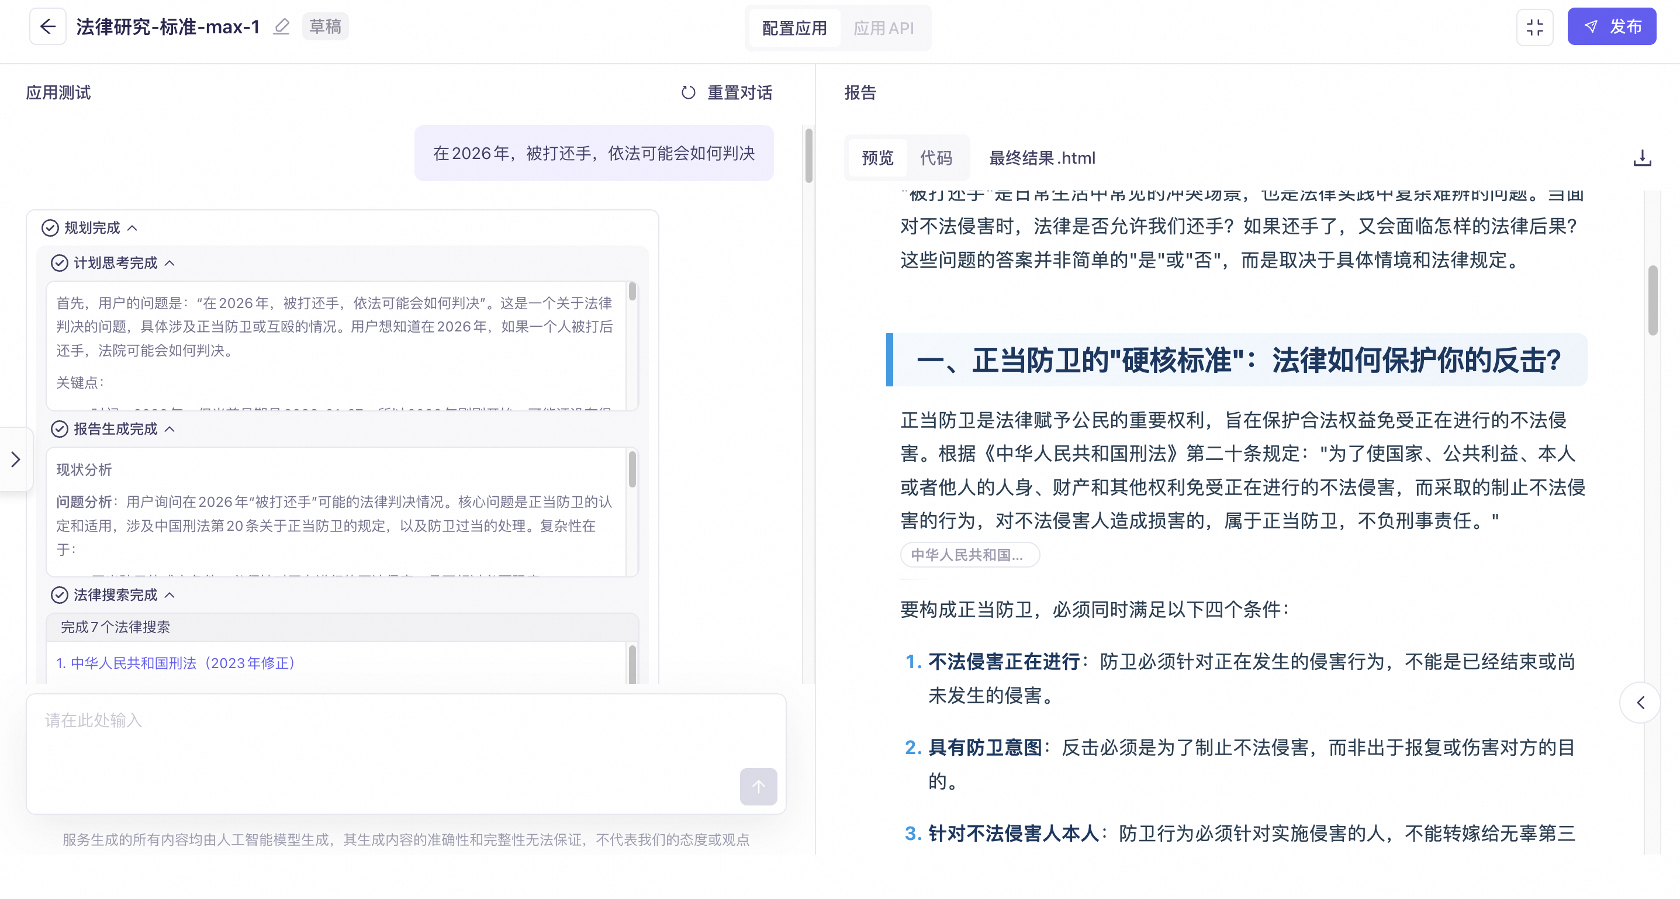Click the exit fullscreen icon
Screen dimensions: 1680x899
coord(1534,27)
